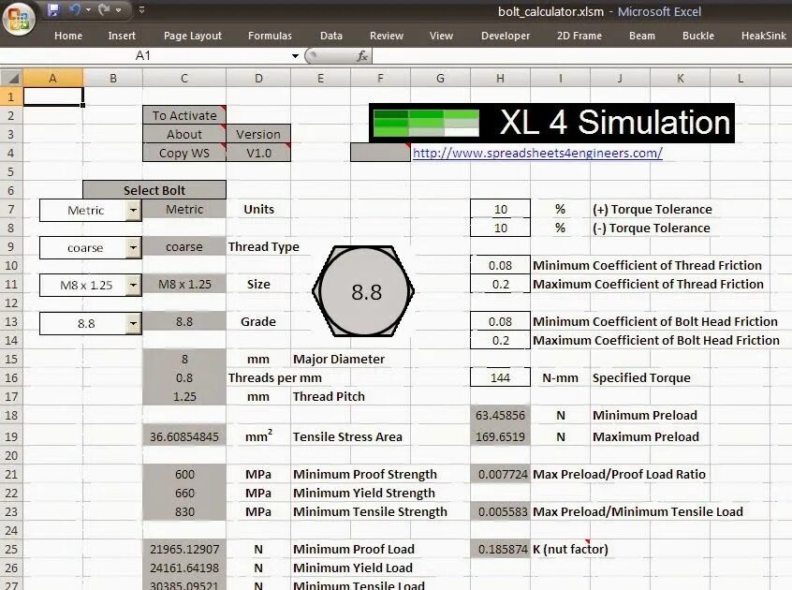This screenshot has height=590, width=792.
Task: Select the 169.6519 Maximum Preload value
Action: [x=500, y=436]
